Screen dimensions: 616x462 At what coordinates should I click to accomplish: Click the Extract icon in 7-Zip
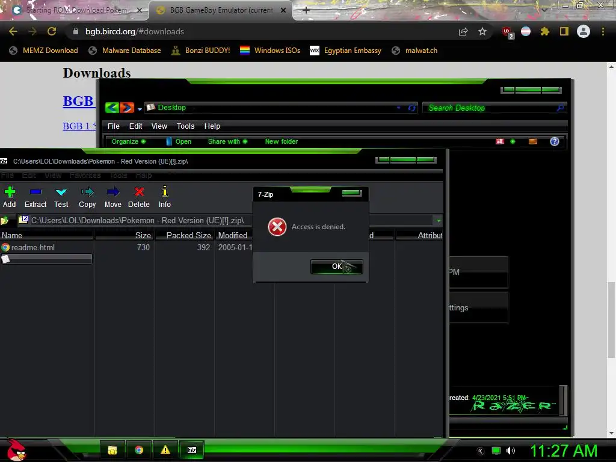tap(35, 197)
